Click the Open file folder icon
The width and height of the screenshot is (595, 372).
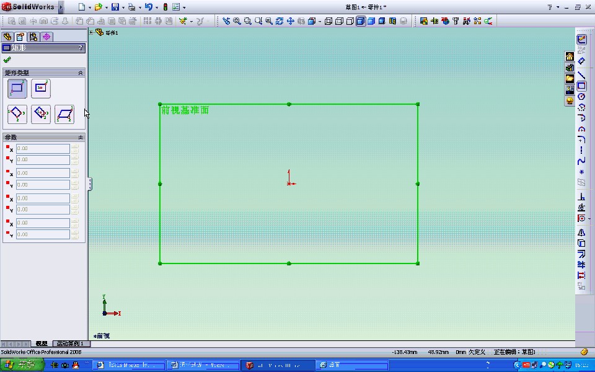(99, 7)
